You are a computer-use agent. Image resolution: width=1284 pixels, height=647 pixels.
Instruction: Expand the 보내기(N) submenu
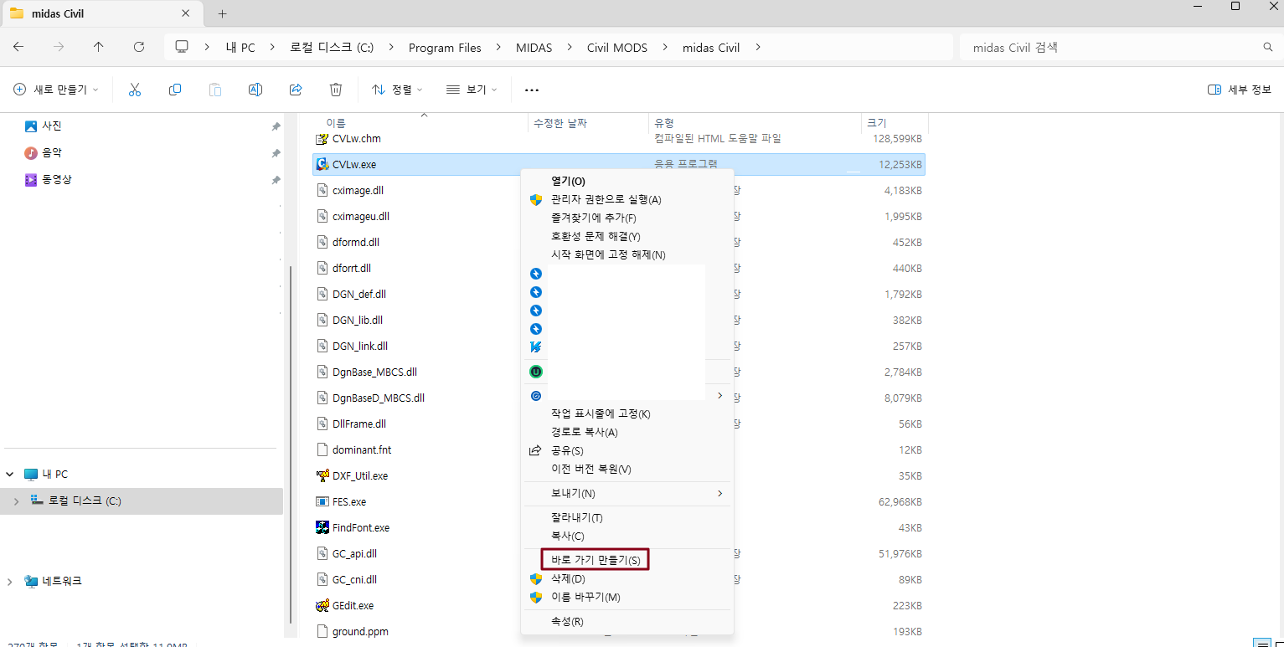coord(720,494)
